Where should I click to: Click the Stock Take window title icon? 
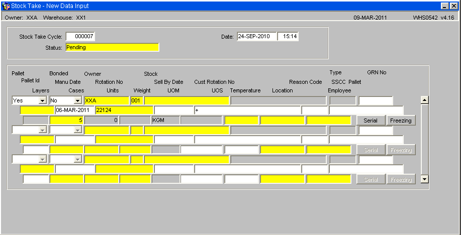6,6
